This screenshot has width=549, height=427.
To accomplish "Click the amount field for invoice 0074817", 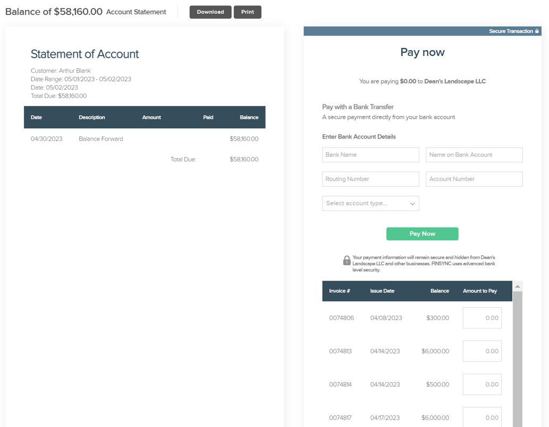I will point(482,417).
